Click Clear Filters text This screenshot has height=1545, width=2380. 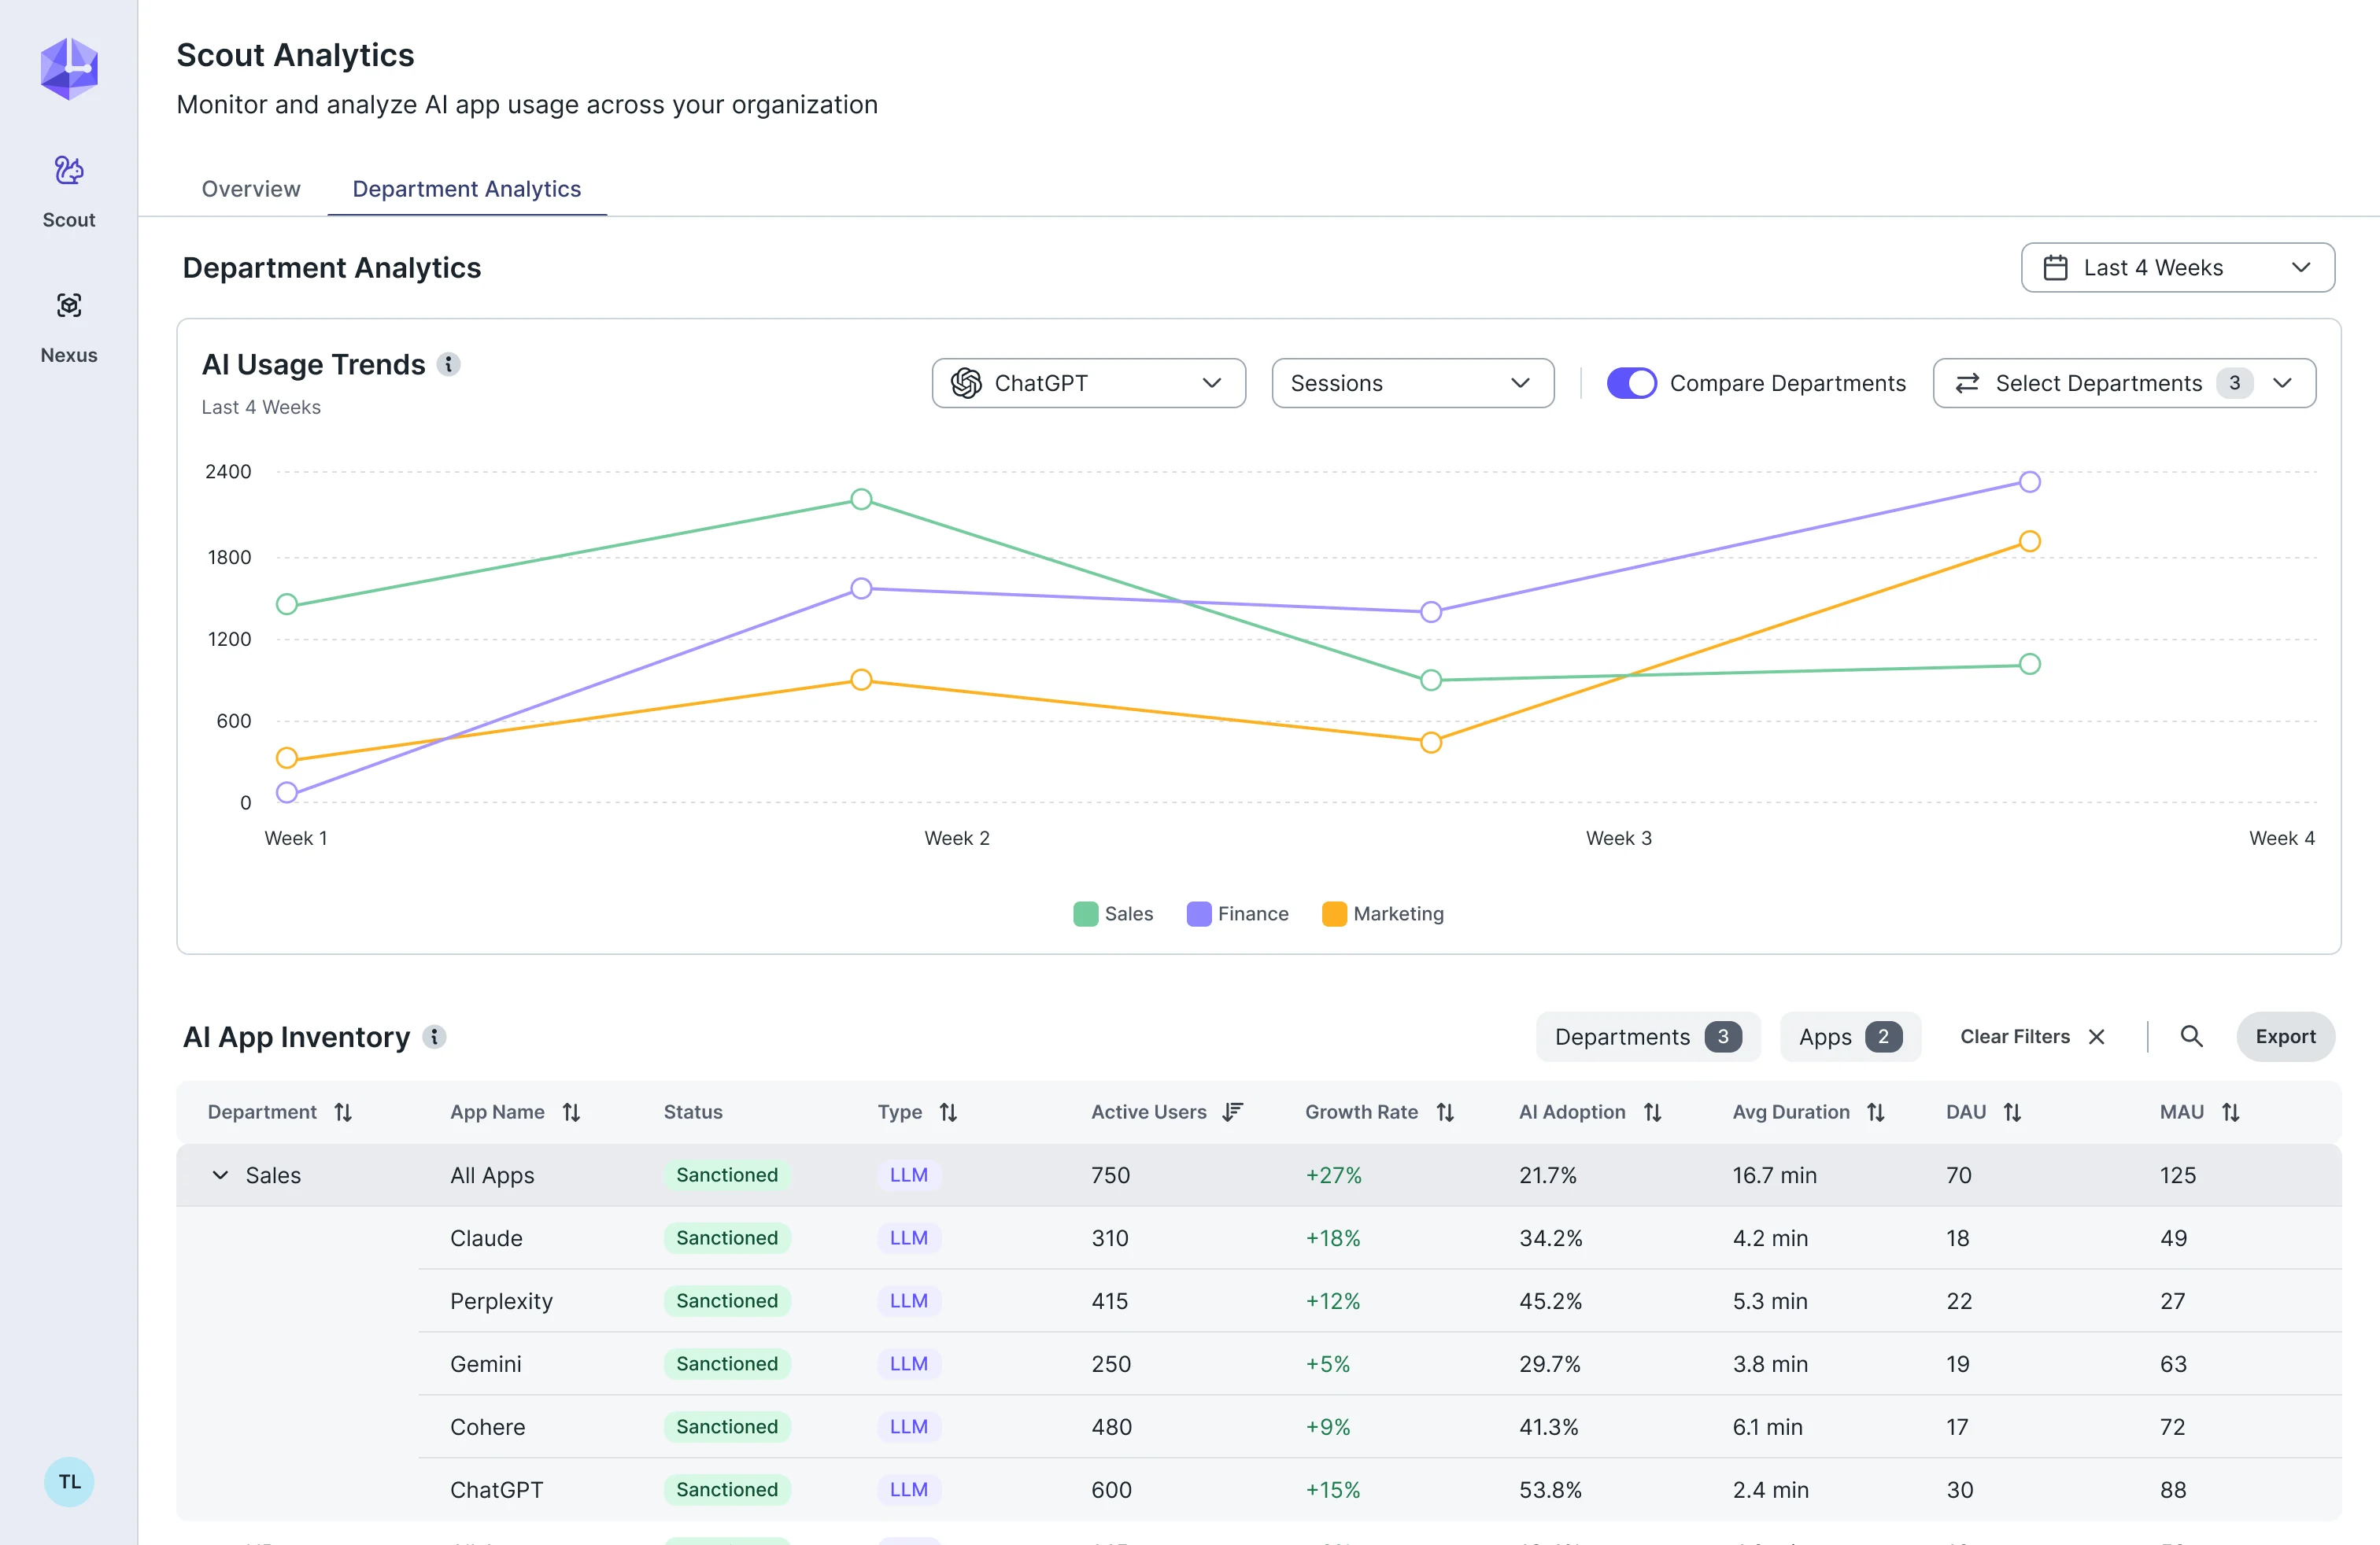point(2014,1038)
